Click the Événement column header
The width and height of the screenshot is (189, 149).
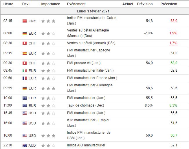click(76, 4)
